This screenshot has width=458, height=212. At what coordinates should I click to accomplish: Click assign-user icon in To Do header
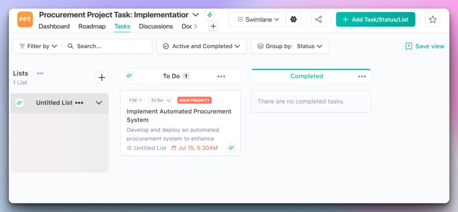pos(129,76)
